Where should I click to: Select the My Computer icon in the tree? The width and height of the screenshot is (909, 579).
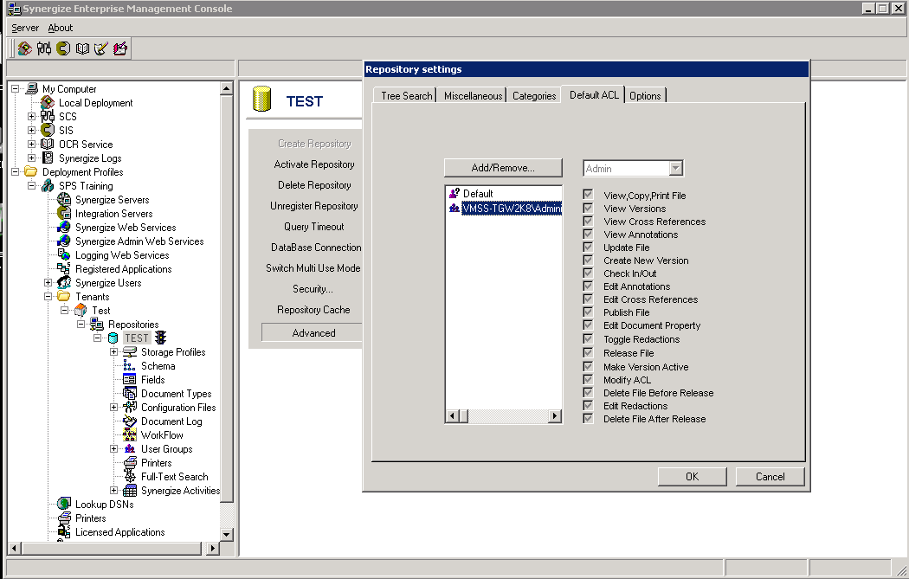tap(32, 88)
